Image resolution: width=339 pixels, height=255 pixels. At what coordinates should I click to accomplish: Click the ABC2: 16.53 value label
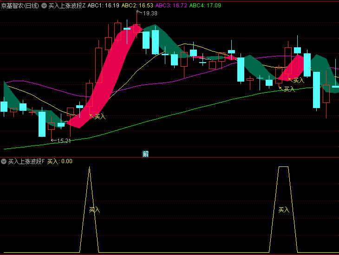(137, 6)
